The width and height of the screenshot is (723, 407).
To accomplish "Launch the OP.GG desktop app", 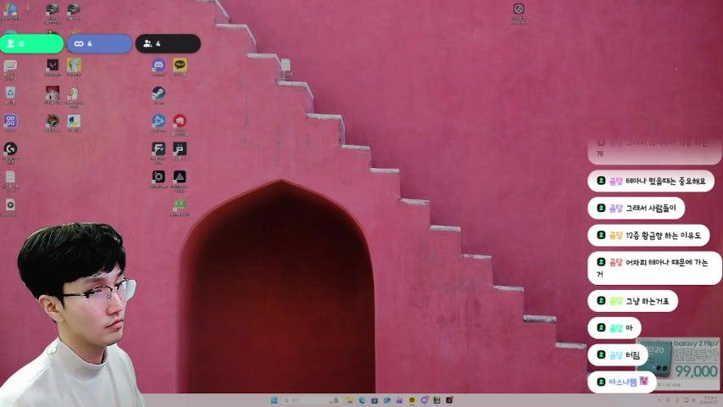I will pyautogui.click(x=10, y=121).
